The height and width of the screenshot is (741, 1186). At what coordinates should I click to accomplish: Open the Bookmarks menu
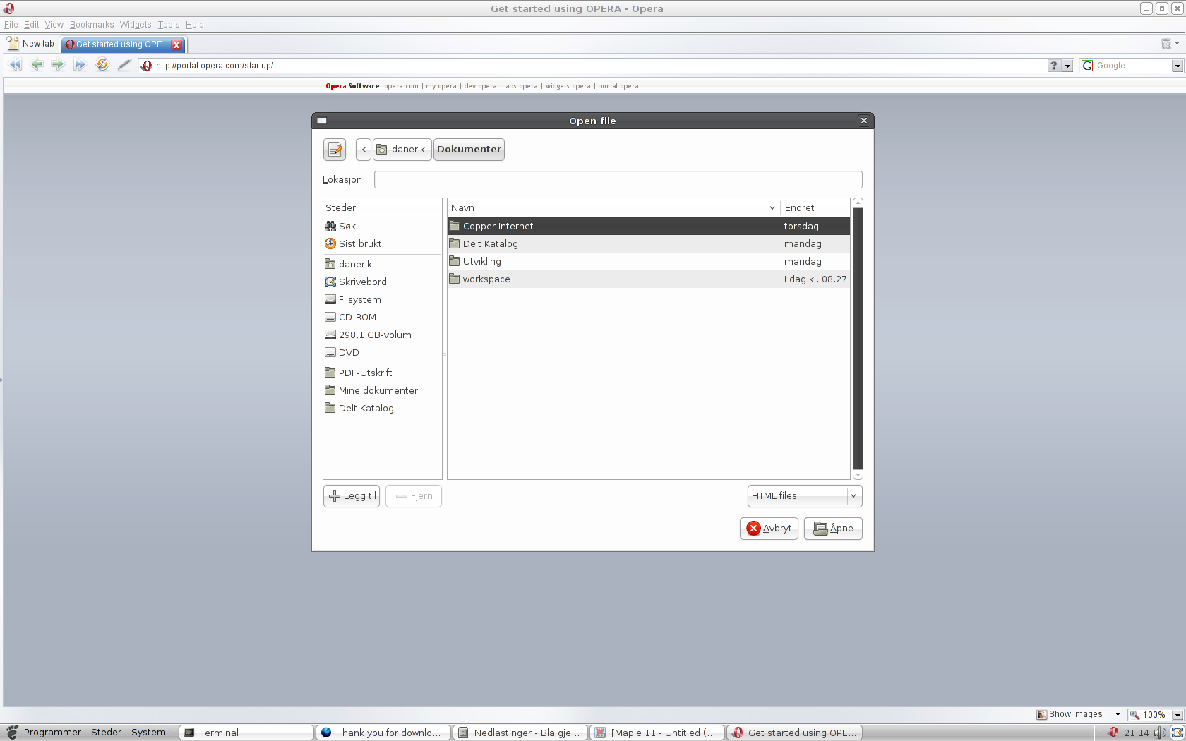pos(91,25)
